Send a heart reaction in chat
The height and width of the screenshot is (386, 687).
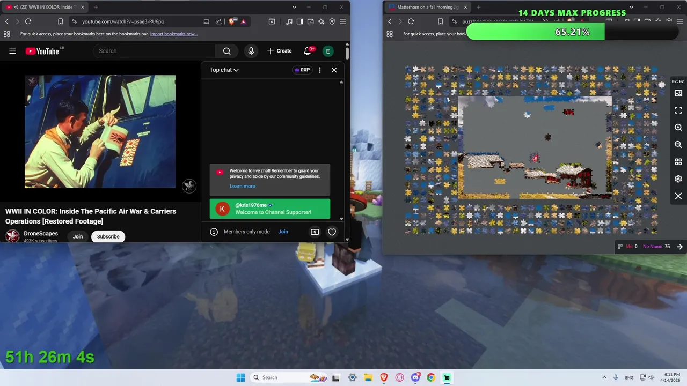tap(332, 232)
